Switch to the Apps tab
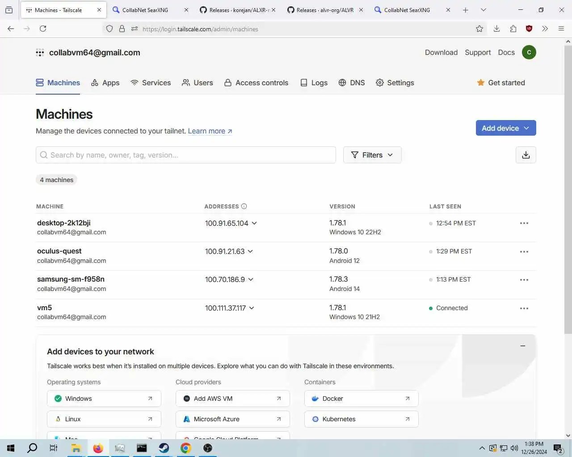This screenshot has height=457, width=572. point(105,83)
